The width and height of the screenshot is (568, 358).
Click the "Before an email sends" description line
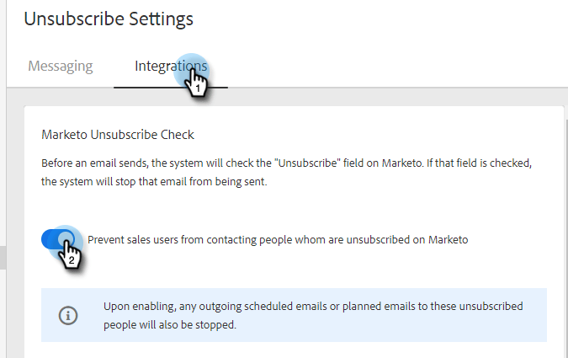[286, 163]
